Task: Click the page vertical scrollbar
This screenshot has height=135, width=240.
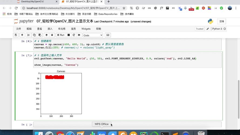Action: point(238,99)
